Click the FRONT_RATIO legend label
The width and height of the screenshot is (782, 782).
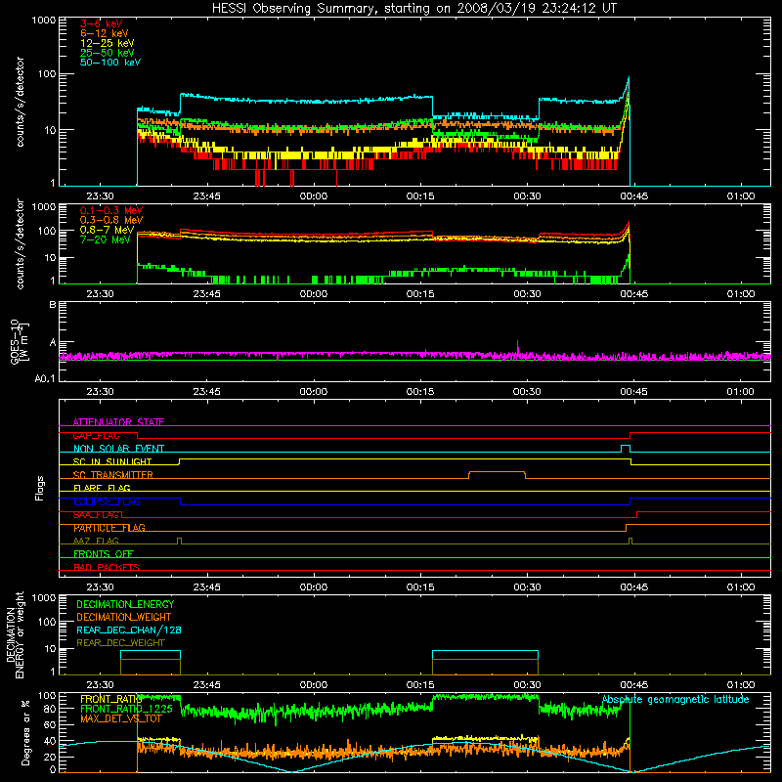click(x=111, y=699)
